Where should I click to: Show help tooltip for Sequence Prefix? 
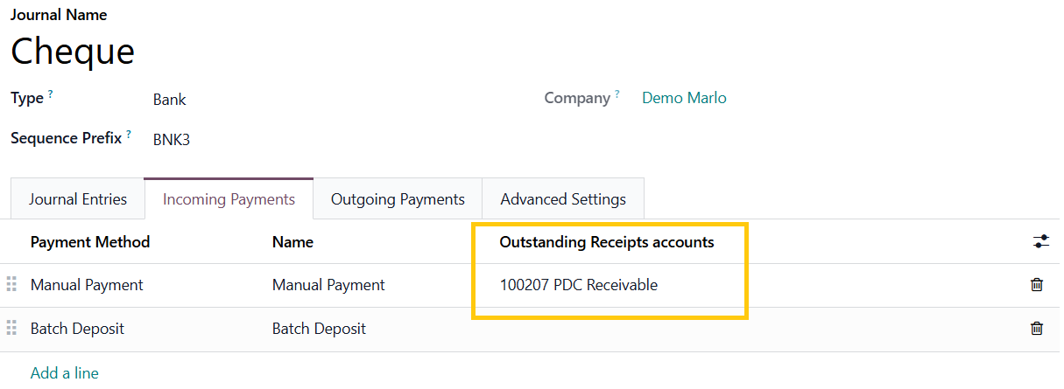(129, 134)
